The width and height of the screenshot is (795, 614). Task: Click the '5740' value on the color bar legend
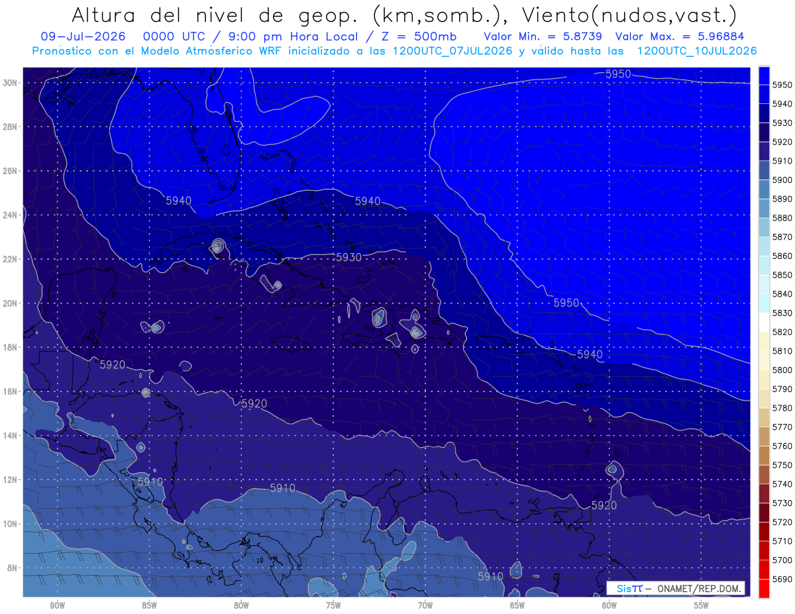click(782, 484)
